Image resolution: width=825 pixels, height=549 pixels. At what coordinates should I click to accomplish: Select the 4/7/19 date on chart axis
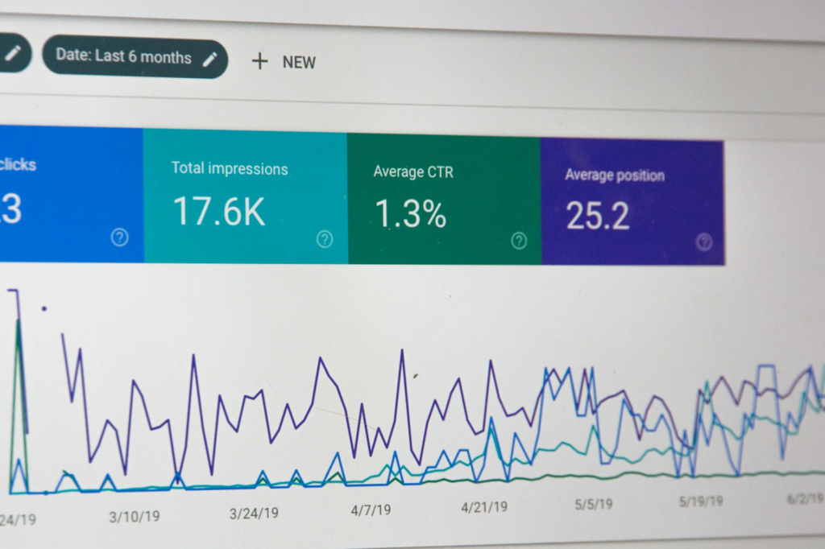tap(371, 509)
